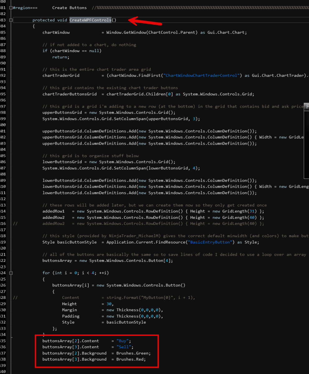Click 'chartTraderButtonsGrid' variable name
309x374 pixels.
69,94
